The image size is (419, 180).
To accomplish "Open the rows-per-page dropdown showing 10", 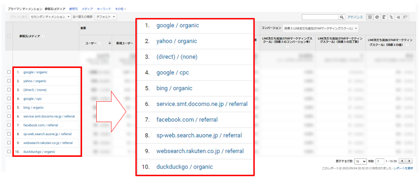I will (x=360, y=161).
